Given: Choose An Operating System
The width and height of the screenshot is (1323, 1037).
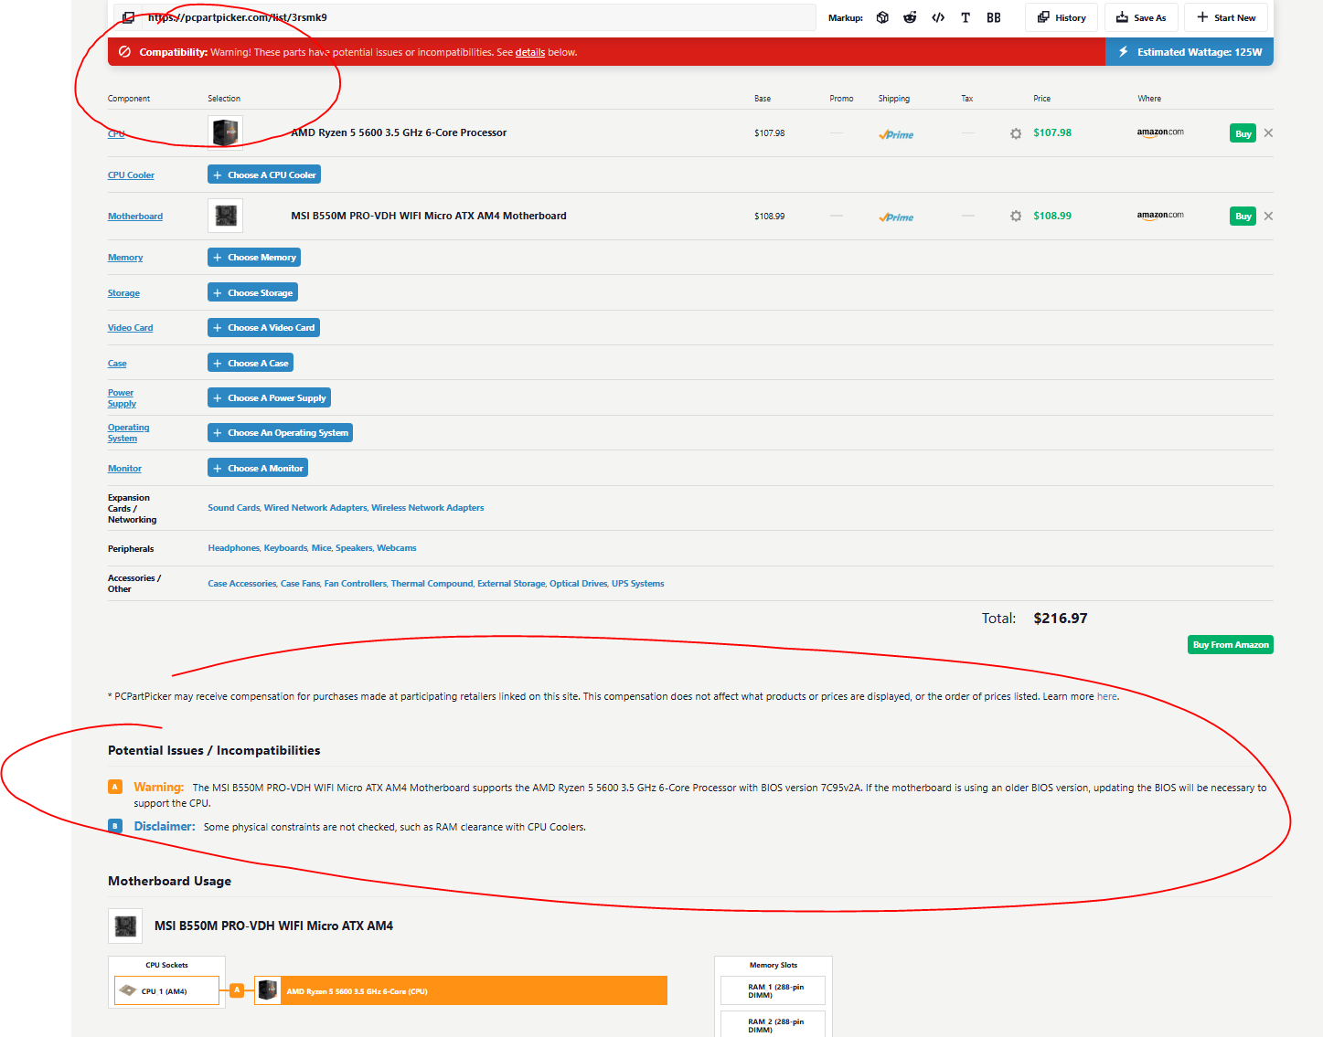Looking at the screenshot, I should coord(280,432).
